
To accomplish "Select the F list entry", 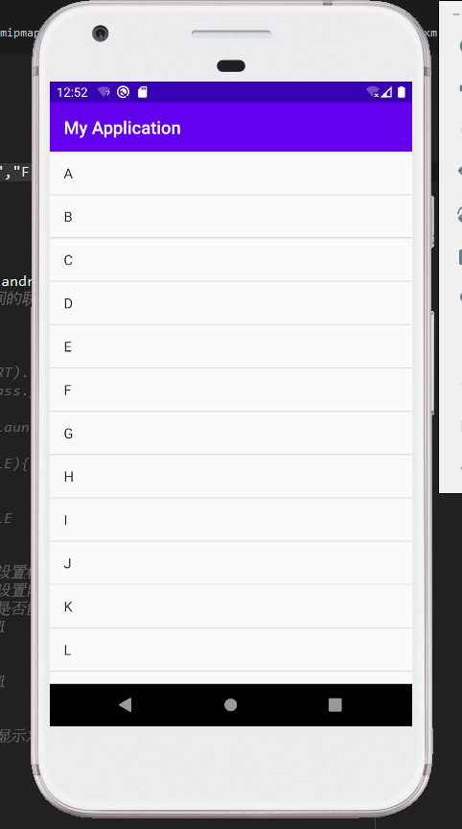I will click(x=231, y=391).
